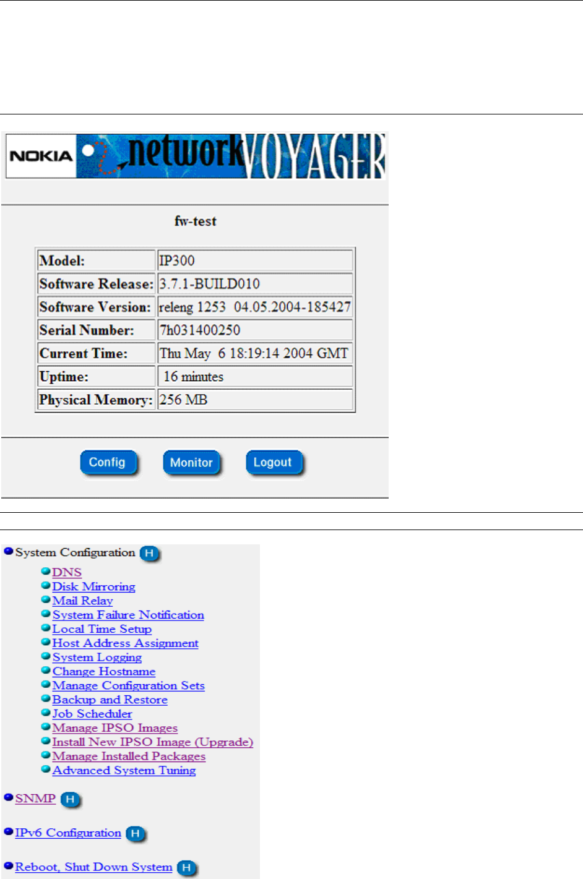The width and height of the screenshot is (583, 879).
Task: Click the bullet icon beside Job Scheduler
Action: pos(46,713)
